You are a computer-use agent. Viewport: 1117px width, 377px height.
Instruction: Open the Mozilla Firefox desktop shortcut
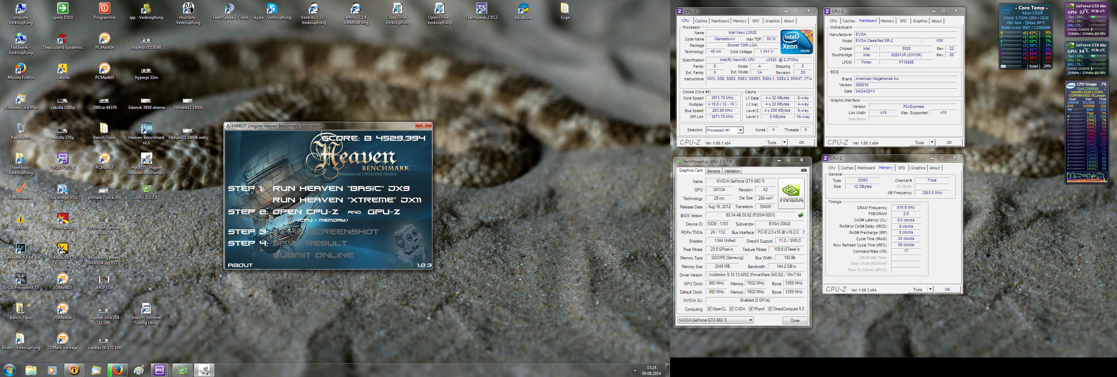(21, 71)
